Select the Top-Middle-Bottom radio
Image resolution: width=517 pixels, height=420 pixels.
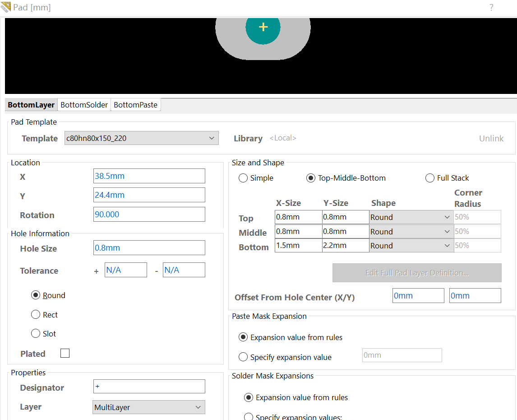(x=310, y=178)
